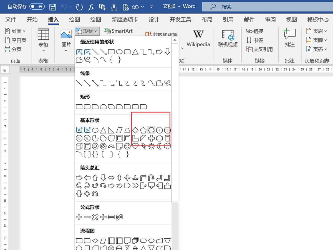Viewport: 333px width, 250px height.
Task: Select the multiply sign in 公式形状
Action: 95,217
